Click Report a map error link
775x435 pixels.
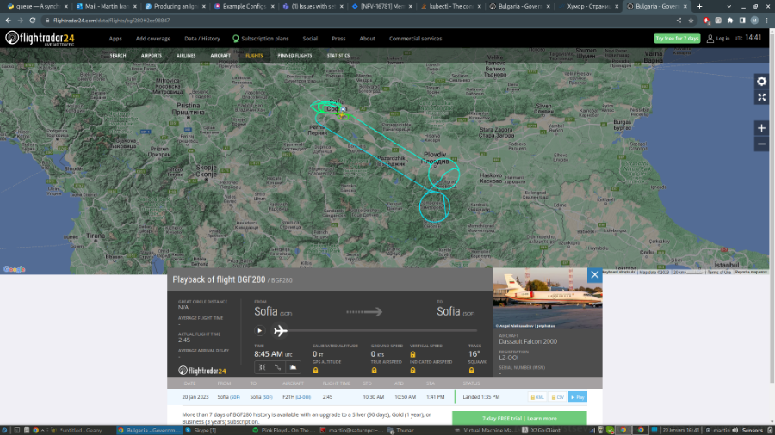(751, 273)
